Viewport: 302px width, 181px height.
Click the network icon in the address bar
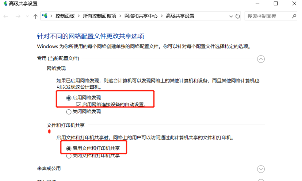(44, 16)
